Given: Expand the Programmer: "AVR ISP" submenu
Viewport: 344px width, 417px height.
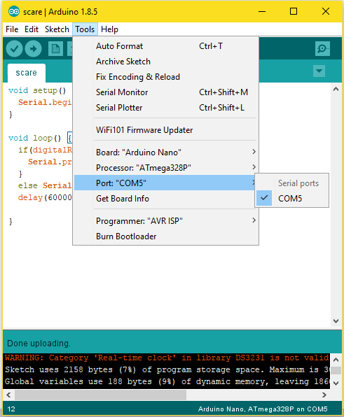Looking at the screenshot, I should click(165, 220).
